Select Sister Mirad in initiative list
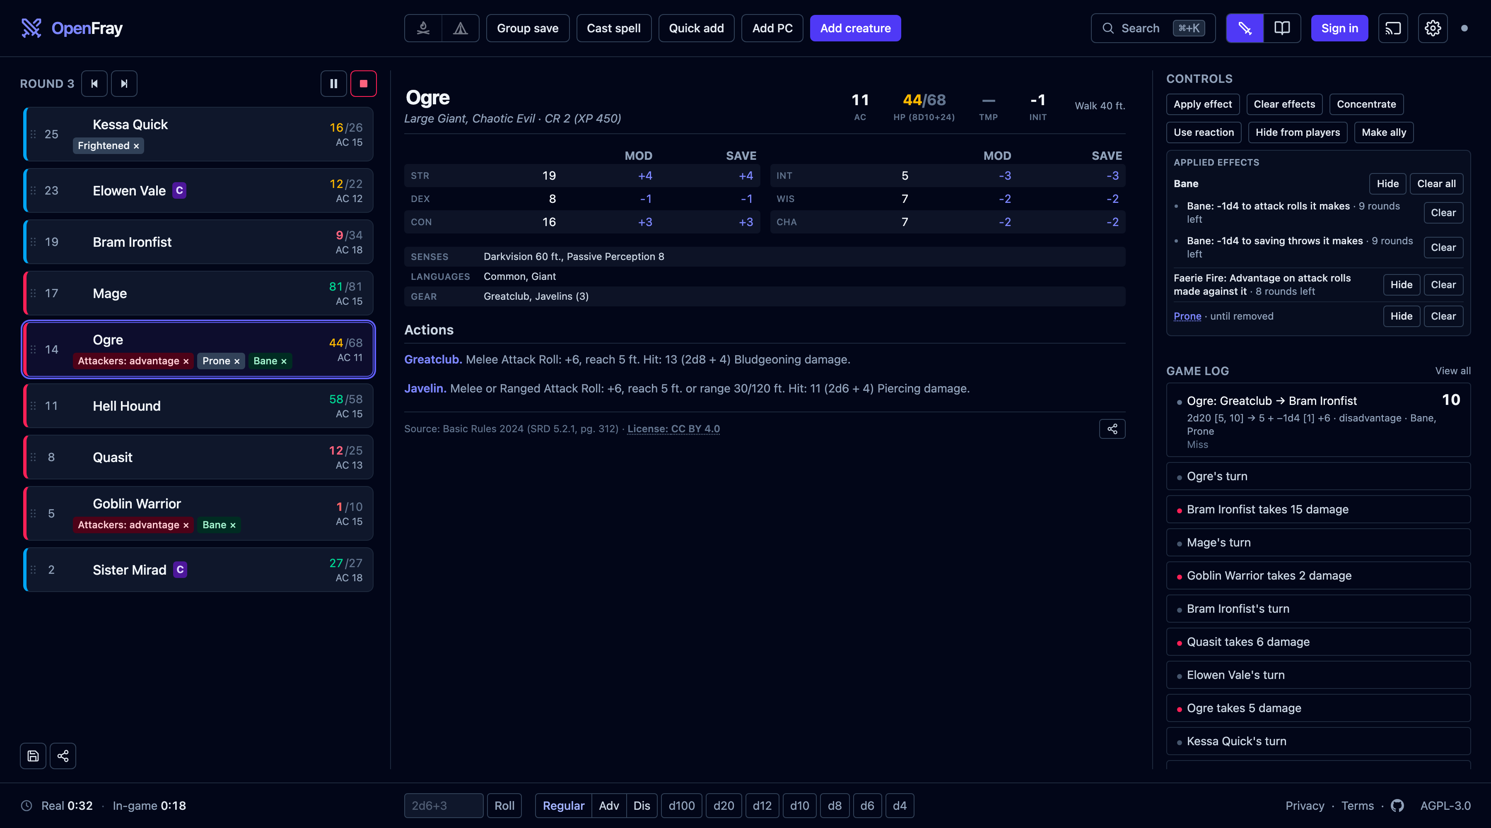The width and height of the screenshot is (1491, 828). point(198,570)
